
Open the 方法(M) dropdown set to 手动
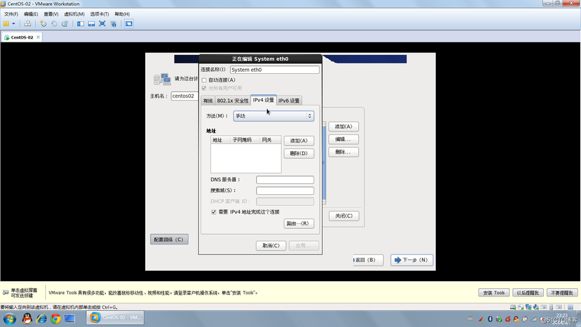tap(273, 116)
